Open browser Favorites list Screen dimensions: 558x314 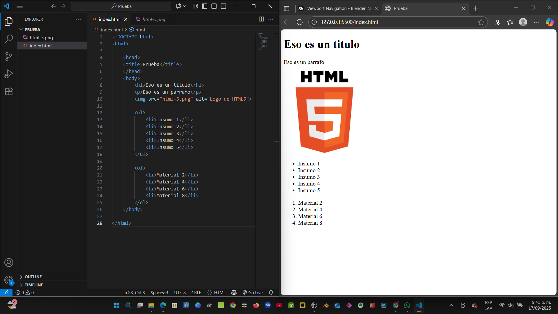(x=510, y=22)
